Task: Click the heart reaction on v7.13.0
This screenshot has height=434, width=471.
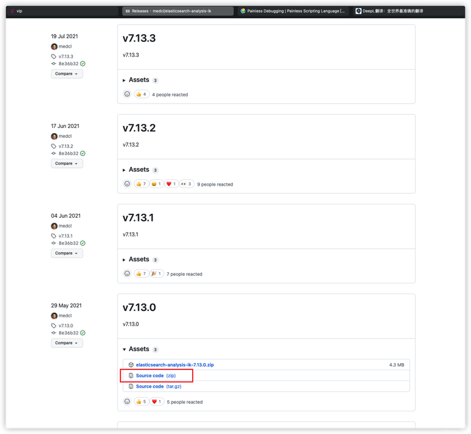Action: pos(156,401)
